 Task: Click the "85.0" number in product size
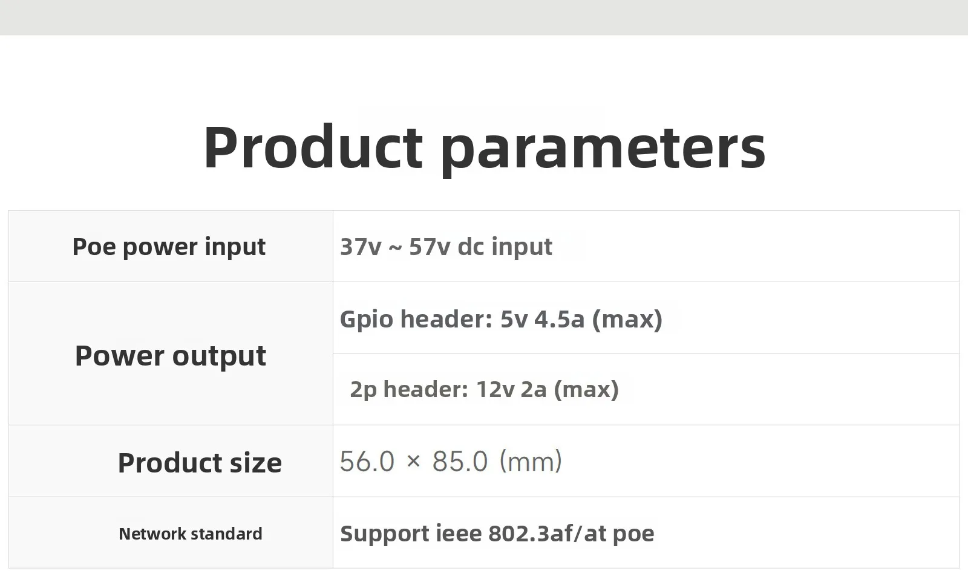(460, 462)
